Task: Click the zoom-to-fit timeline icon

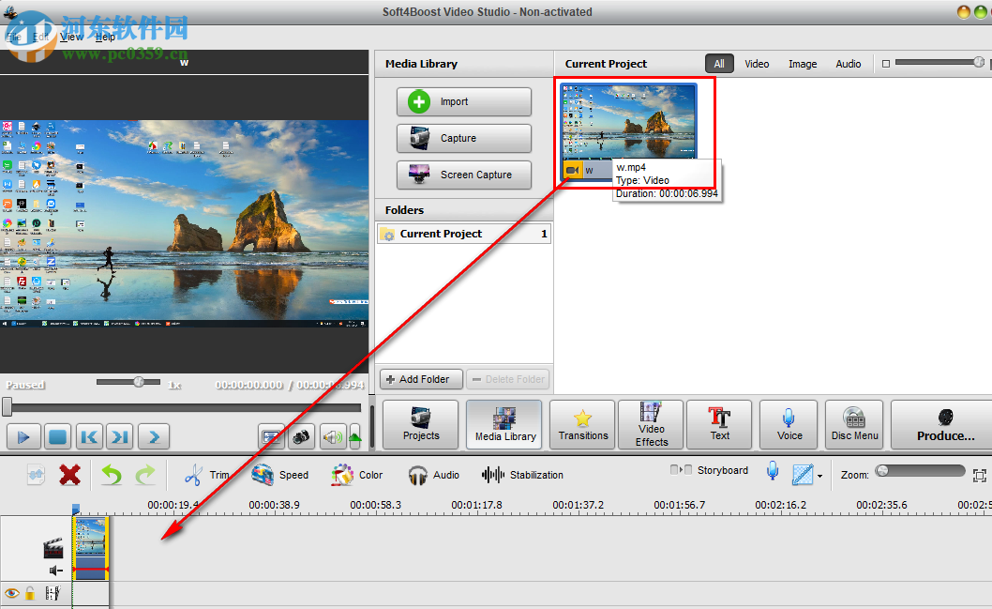Action: pyautogui.click(x=980, y=476)
